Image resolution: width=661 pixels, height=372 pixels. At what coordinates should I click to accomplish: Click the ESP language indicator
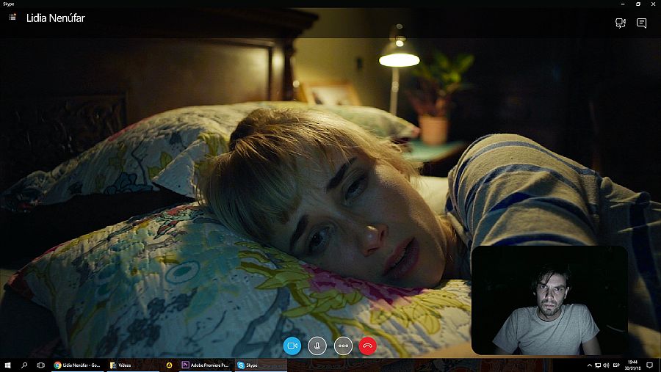[616, 365]
